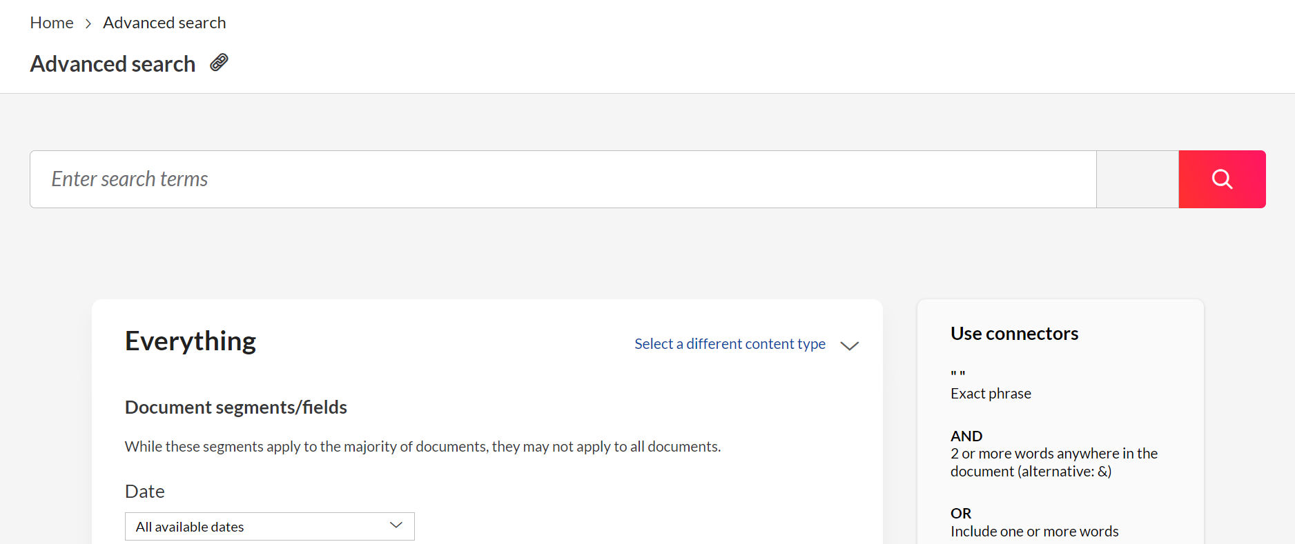Click the Date field label
Image resolution: width=1295 pixels, height=544 pixels.
click(145, 492)
